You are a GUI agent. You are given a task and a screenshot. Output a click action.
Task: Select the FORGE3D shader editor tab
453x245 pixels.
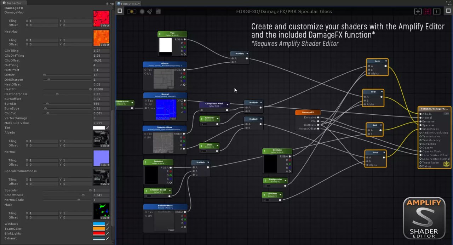[129, 4]
